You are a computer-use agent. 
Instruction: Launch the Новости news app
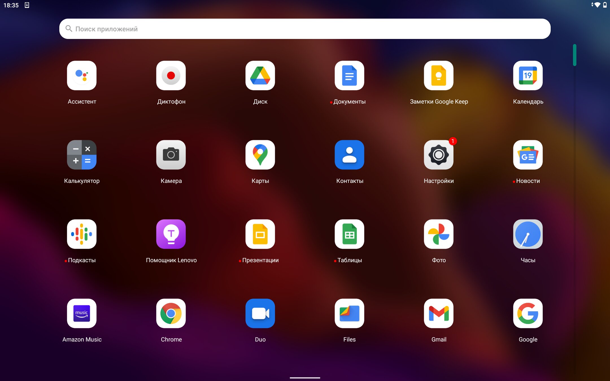528,155
